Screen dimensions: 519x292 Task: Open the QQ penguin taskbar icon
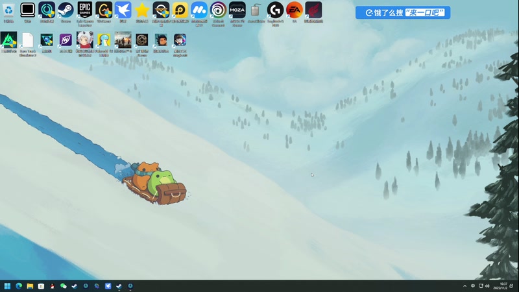(x=52, y=286)
